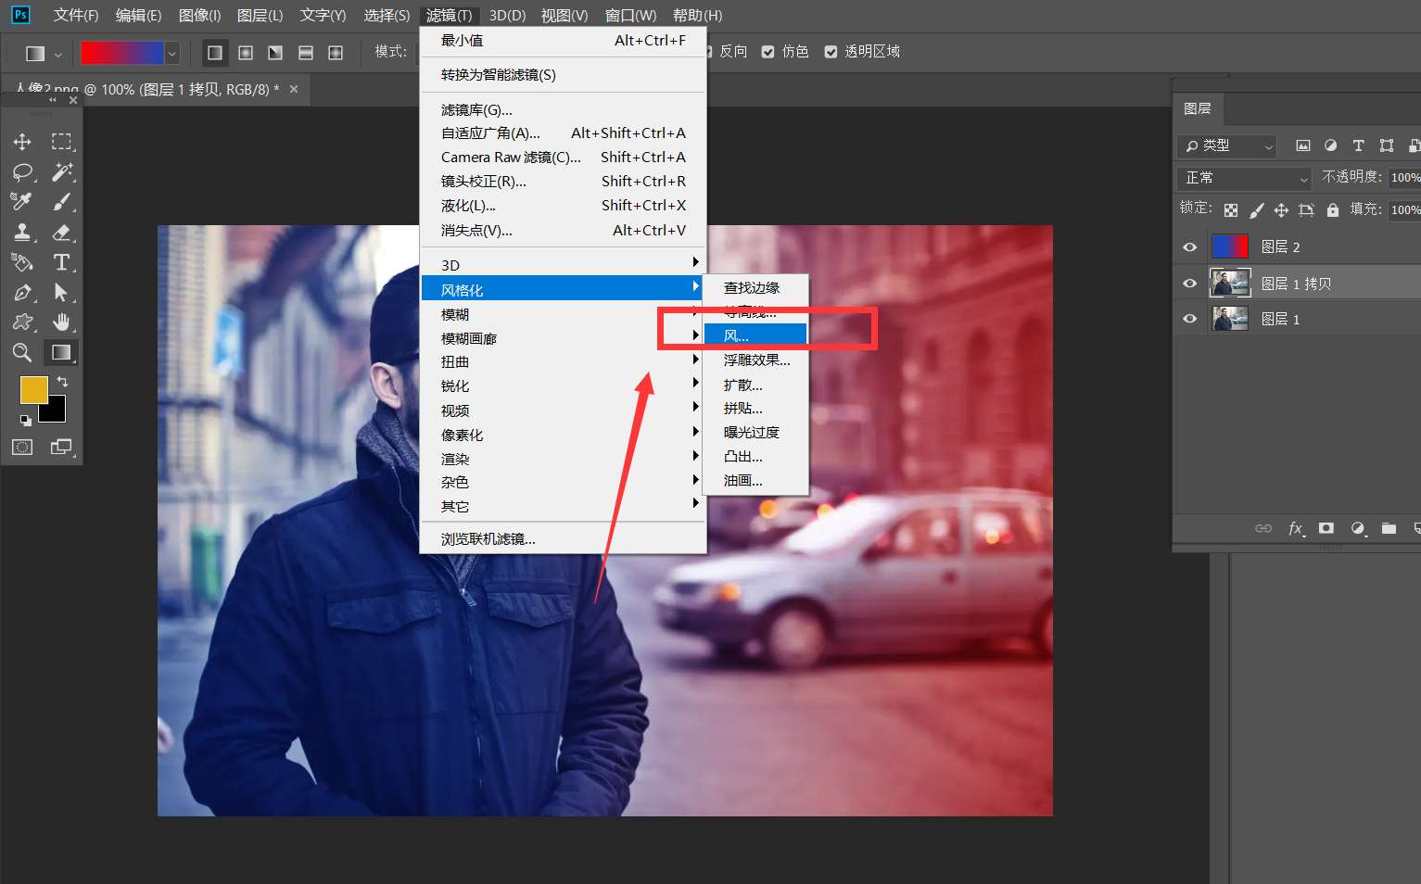Select the Zoom tool

click(22, 352)
